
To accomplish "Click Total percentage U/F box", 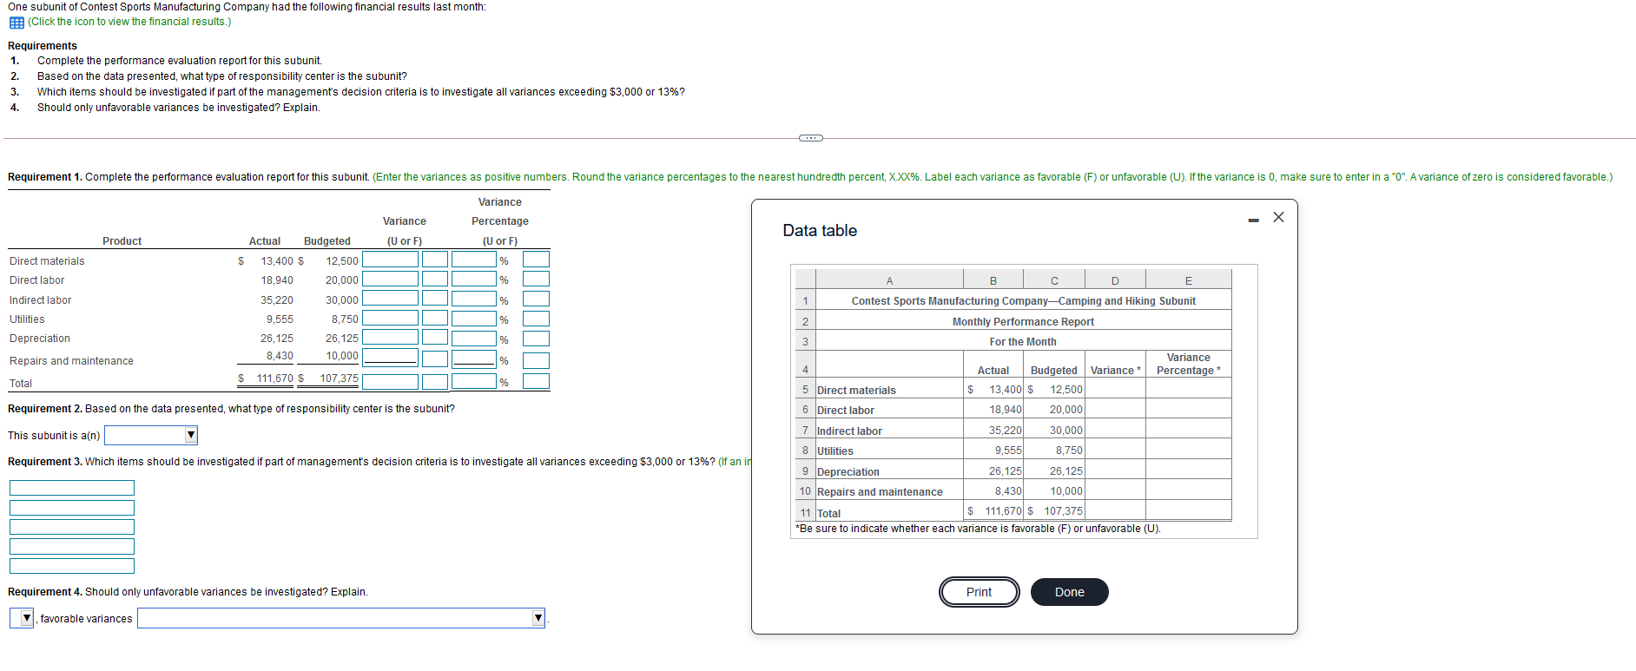I will click(536, 381).
